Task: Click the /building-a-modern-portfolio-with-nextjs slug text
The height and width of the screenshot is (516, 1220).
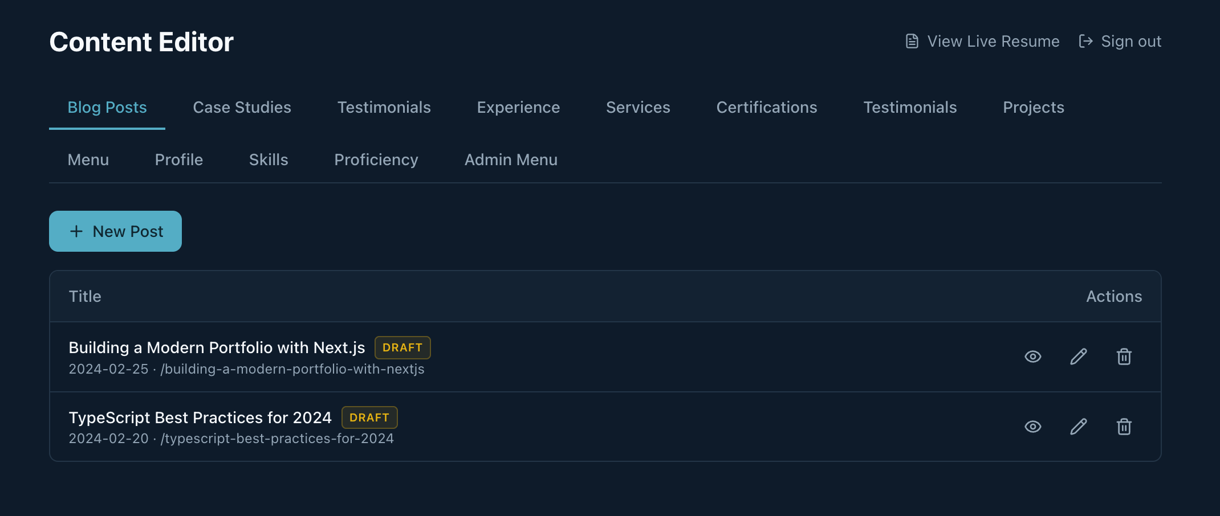Action: point(292,369)
